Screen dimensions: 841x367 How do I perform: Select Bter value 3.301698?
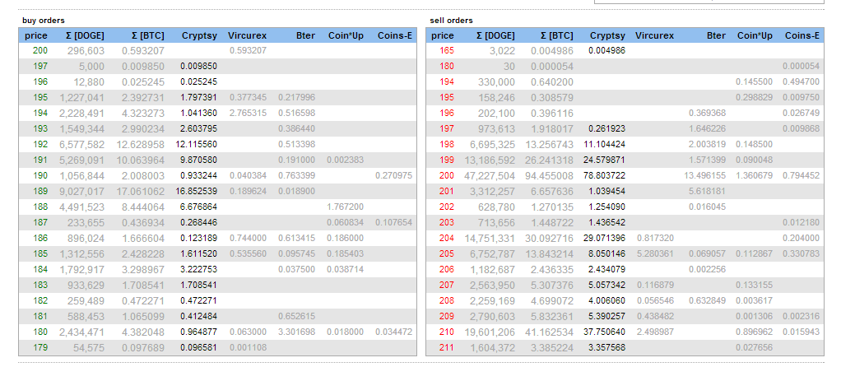(296, 332)
